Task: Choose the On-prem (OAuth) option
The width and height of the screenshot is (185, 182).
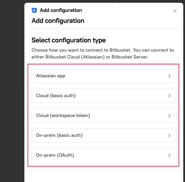Action: pyautogui.click(x=104, y=155)
